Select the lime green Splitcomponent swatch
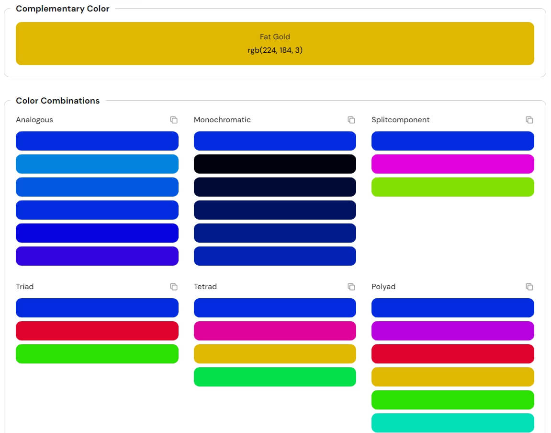Screen dimensions: 551x433 pos(452,187)
